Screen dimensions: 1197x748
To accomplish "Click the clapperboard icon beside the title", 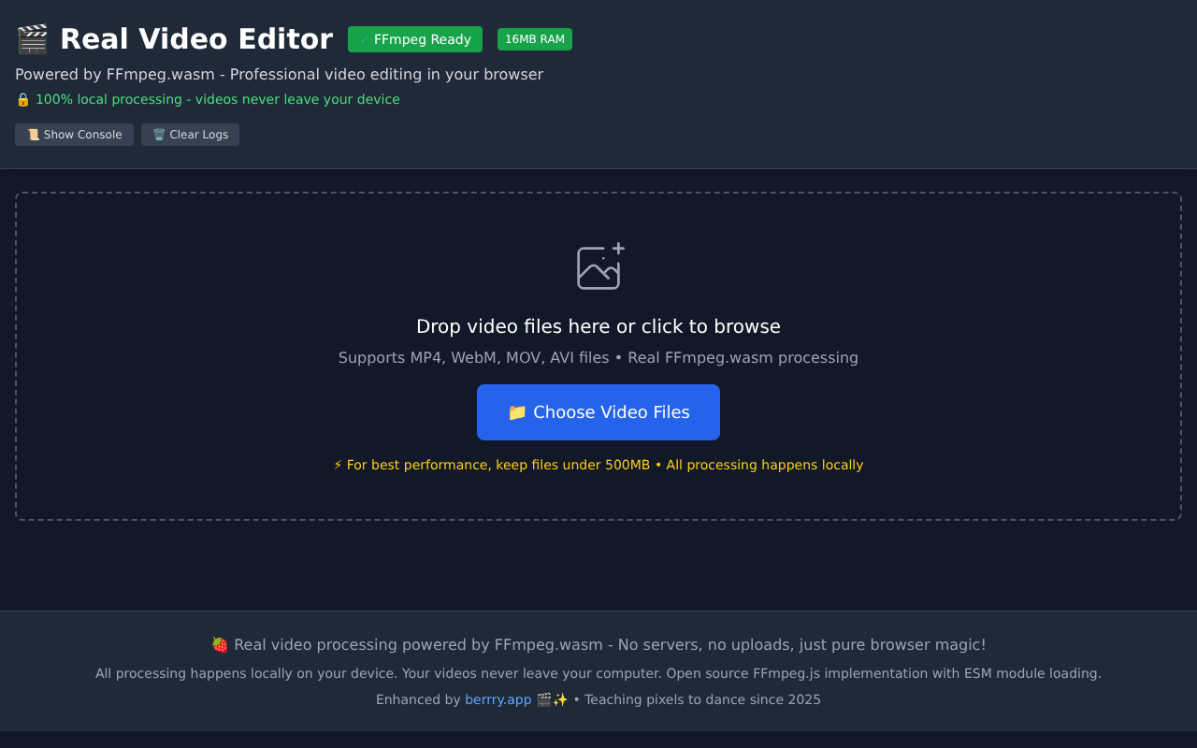I will click(32, 39).
